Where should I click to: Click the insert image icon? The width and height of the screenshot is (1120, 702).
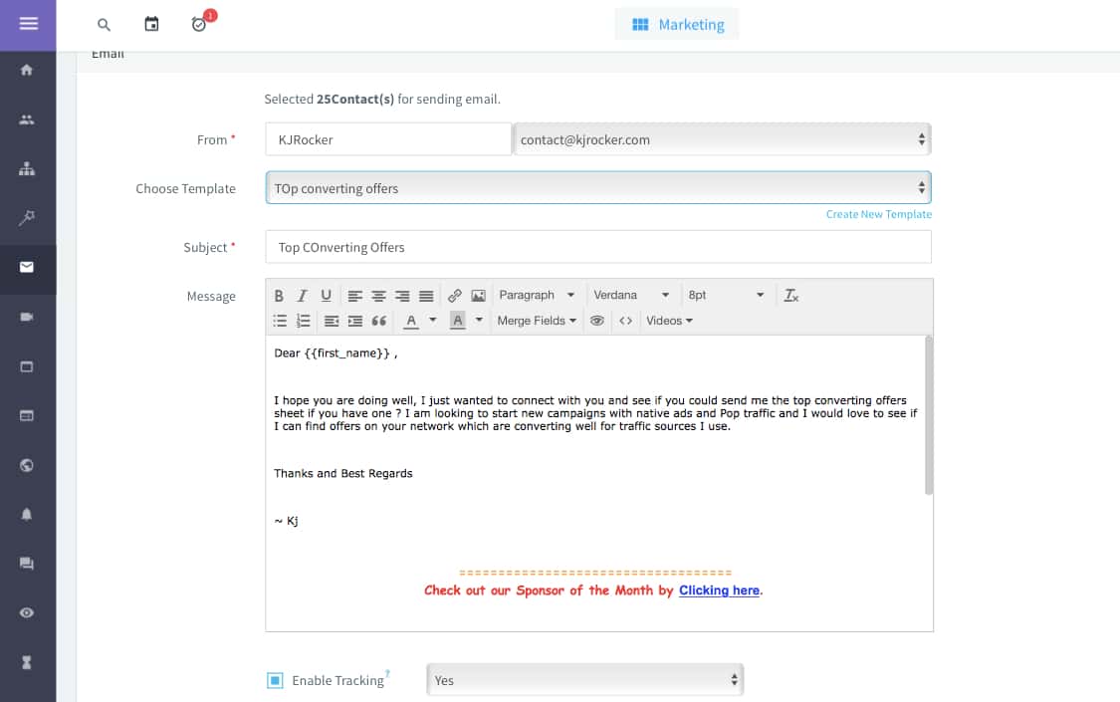click(478, 296)
